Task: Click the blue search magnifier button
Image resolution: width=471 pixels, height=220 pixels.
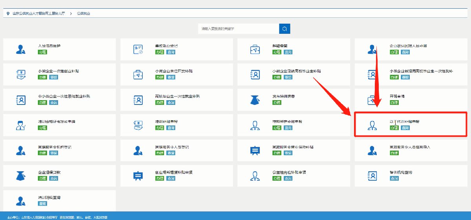Action: click(x=285, y=29)
